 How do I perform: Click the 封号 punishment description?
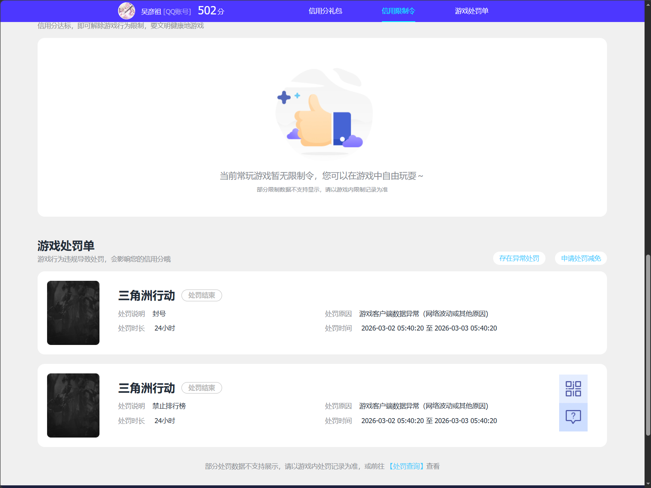click(159, 314)
